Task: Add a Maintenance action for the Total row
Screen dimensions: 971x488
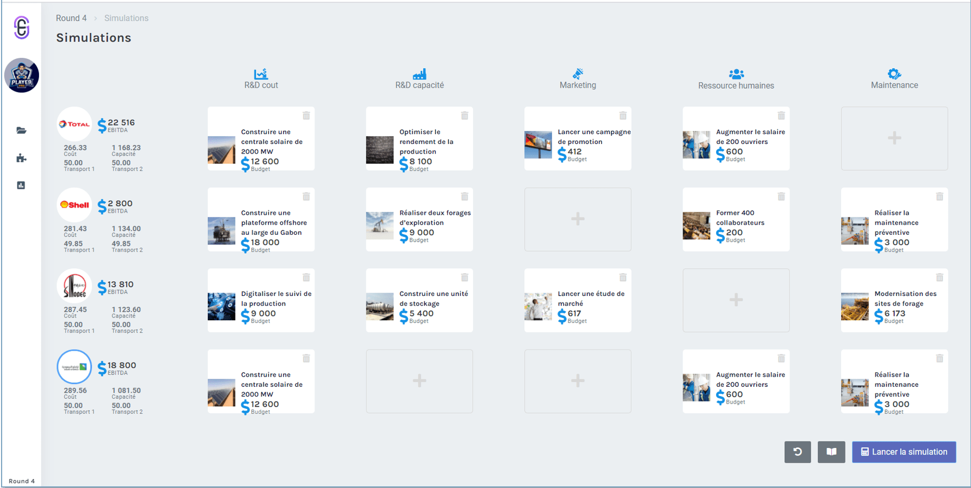Action: click(894, 139)
